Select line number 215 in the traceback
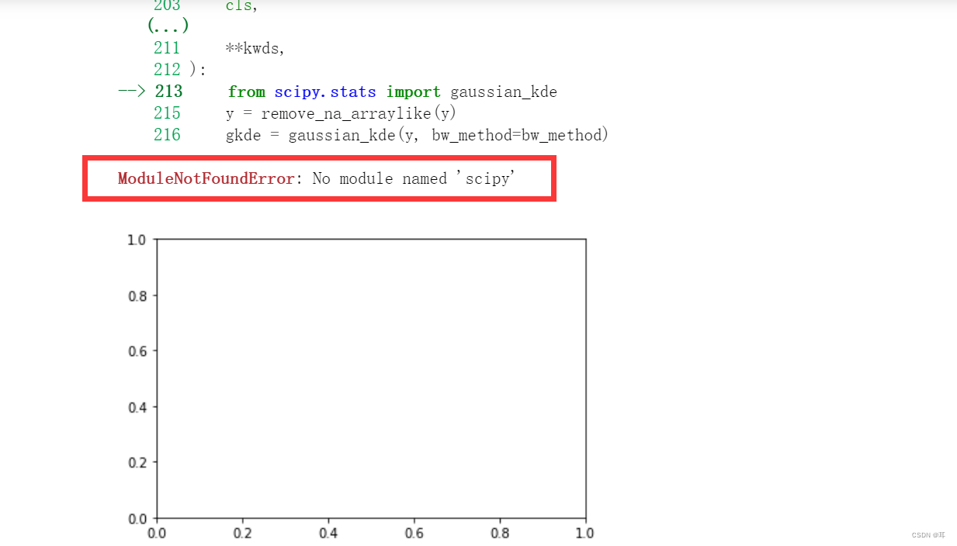This screenshot has width=957, height=546. (167, 112)
